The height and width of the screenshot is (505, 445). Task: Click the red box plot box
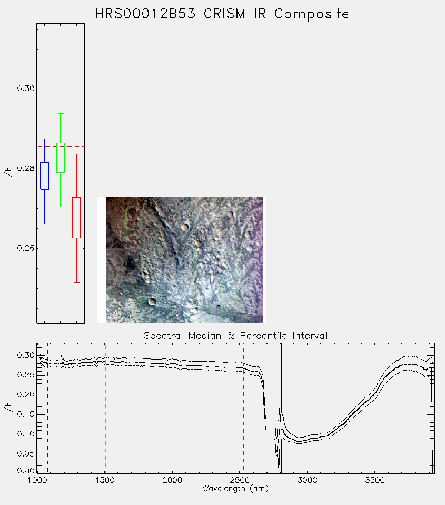point(76,218)
